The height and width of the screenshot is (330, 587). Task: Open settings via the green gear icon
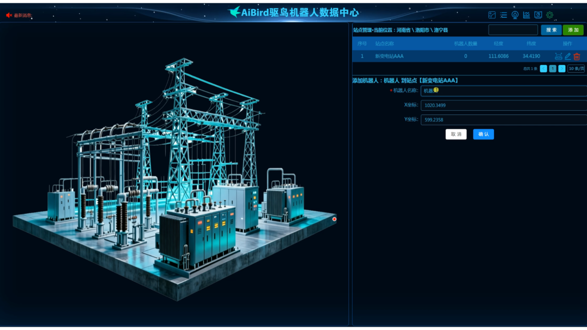point(549,15)
